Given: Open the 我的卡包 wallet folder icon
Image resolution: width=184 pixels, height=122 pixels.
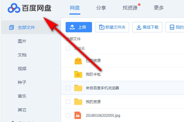Looking at the screenshot, I should click(78, 74).
